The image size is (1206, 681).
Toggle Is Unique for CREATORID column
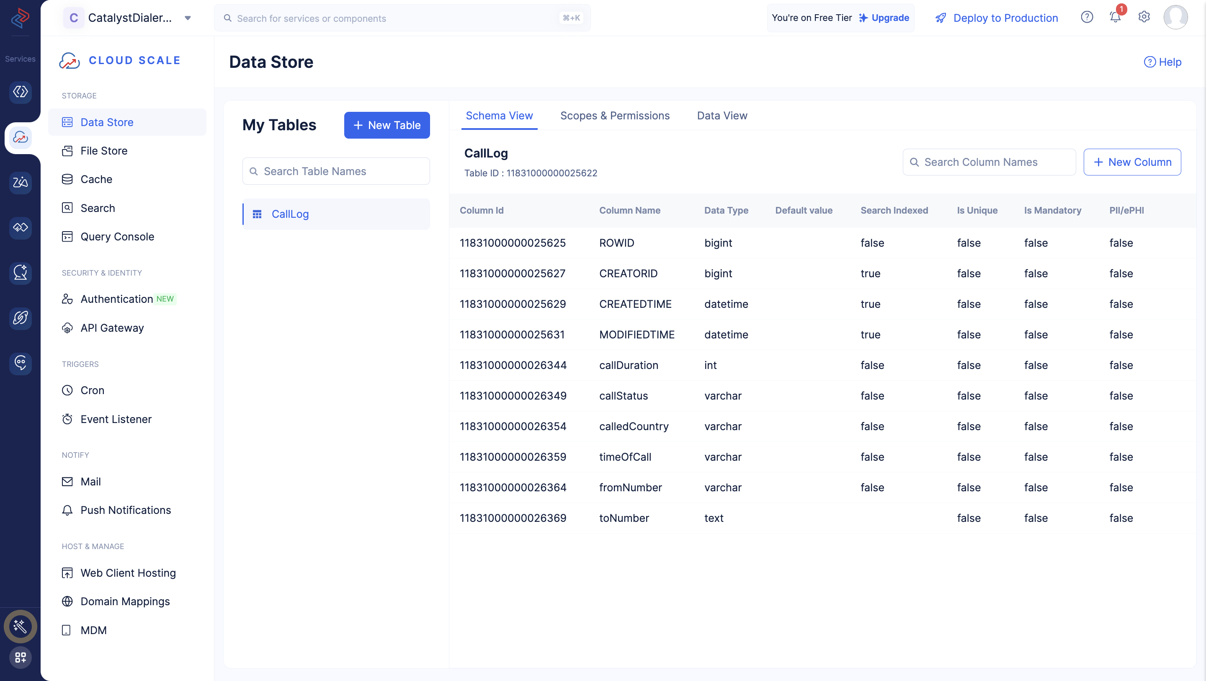coord(968,273)
